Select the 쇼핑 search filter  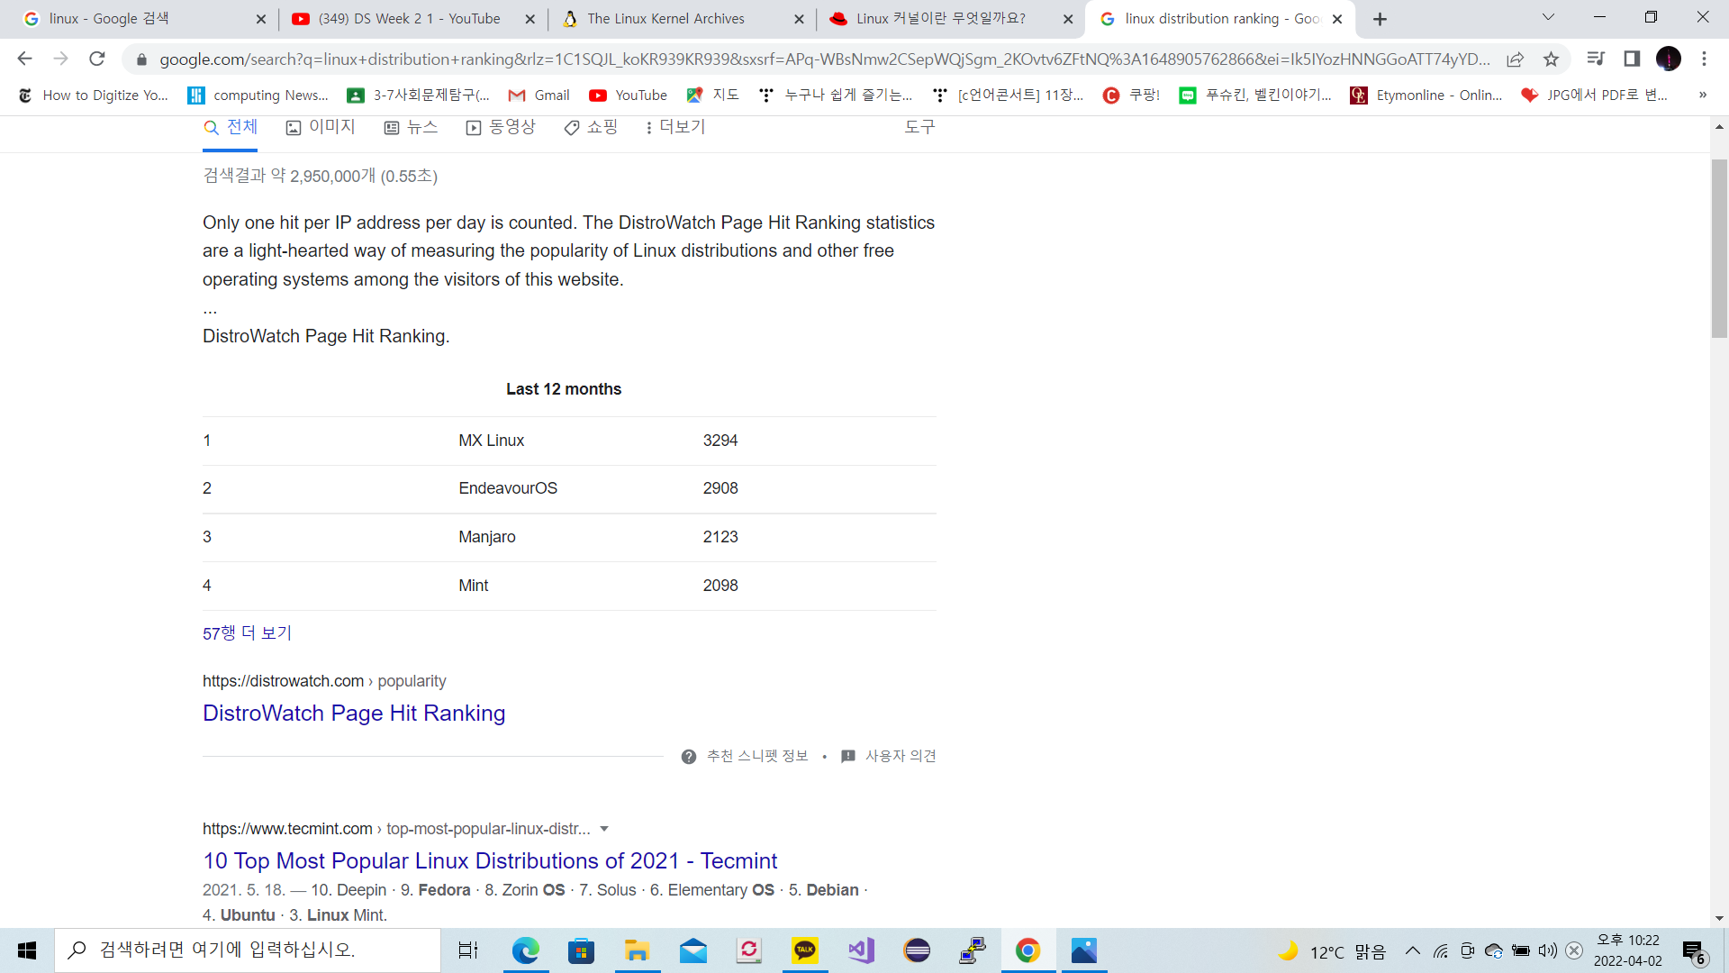[591, 128]
